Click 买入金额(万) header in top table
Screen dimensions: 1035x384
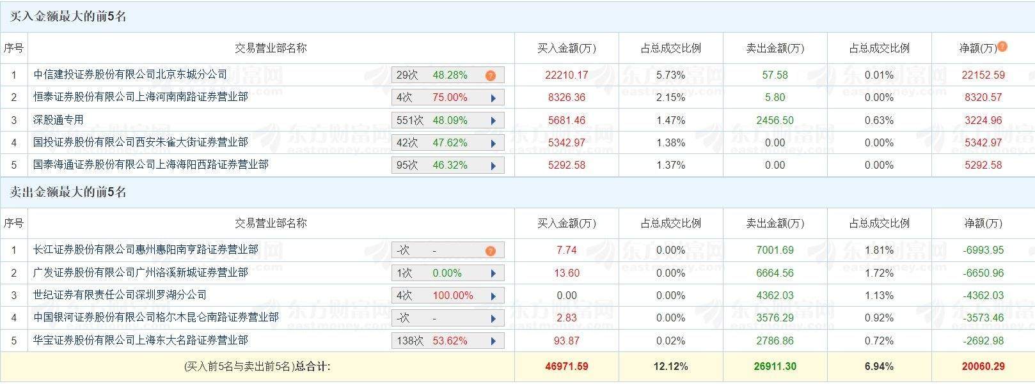tap(567, 48)
